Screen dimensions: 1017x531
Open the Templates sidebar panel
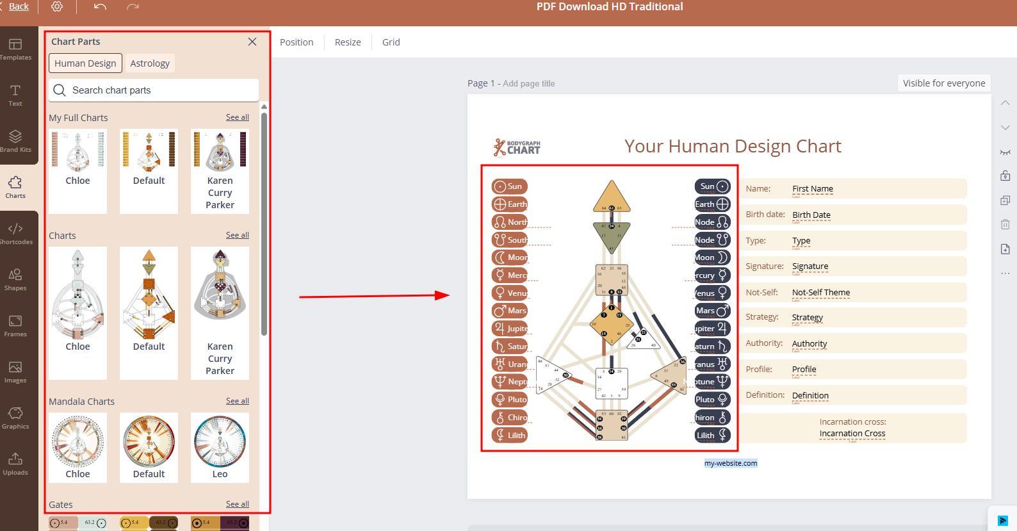15,49
